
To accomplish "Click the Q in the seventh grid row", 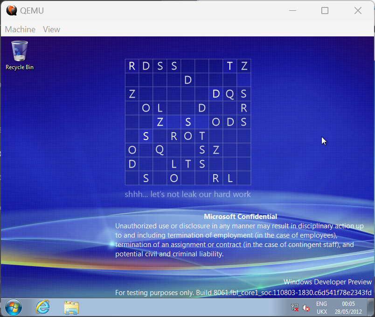I will pos(160,150).
